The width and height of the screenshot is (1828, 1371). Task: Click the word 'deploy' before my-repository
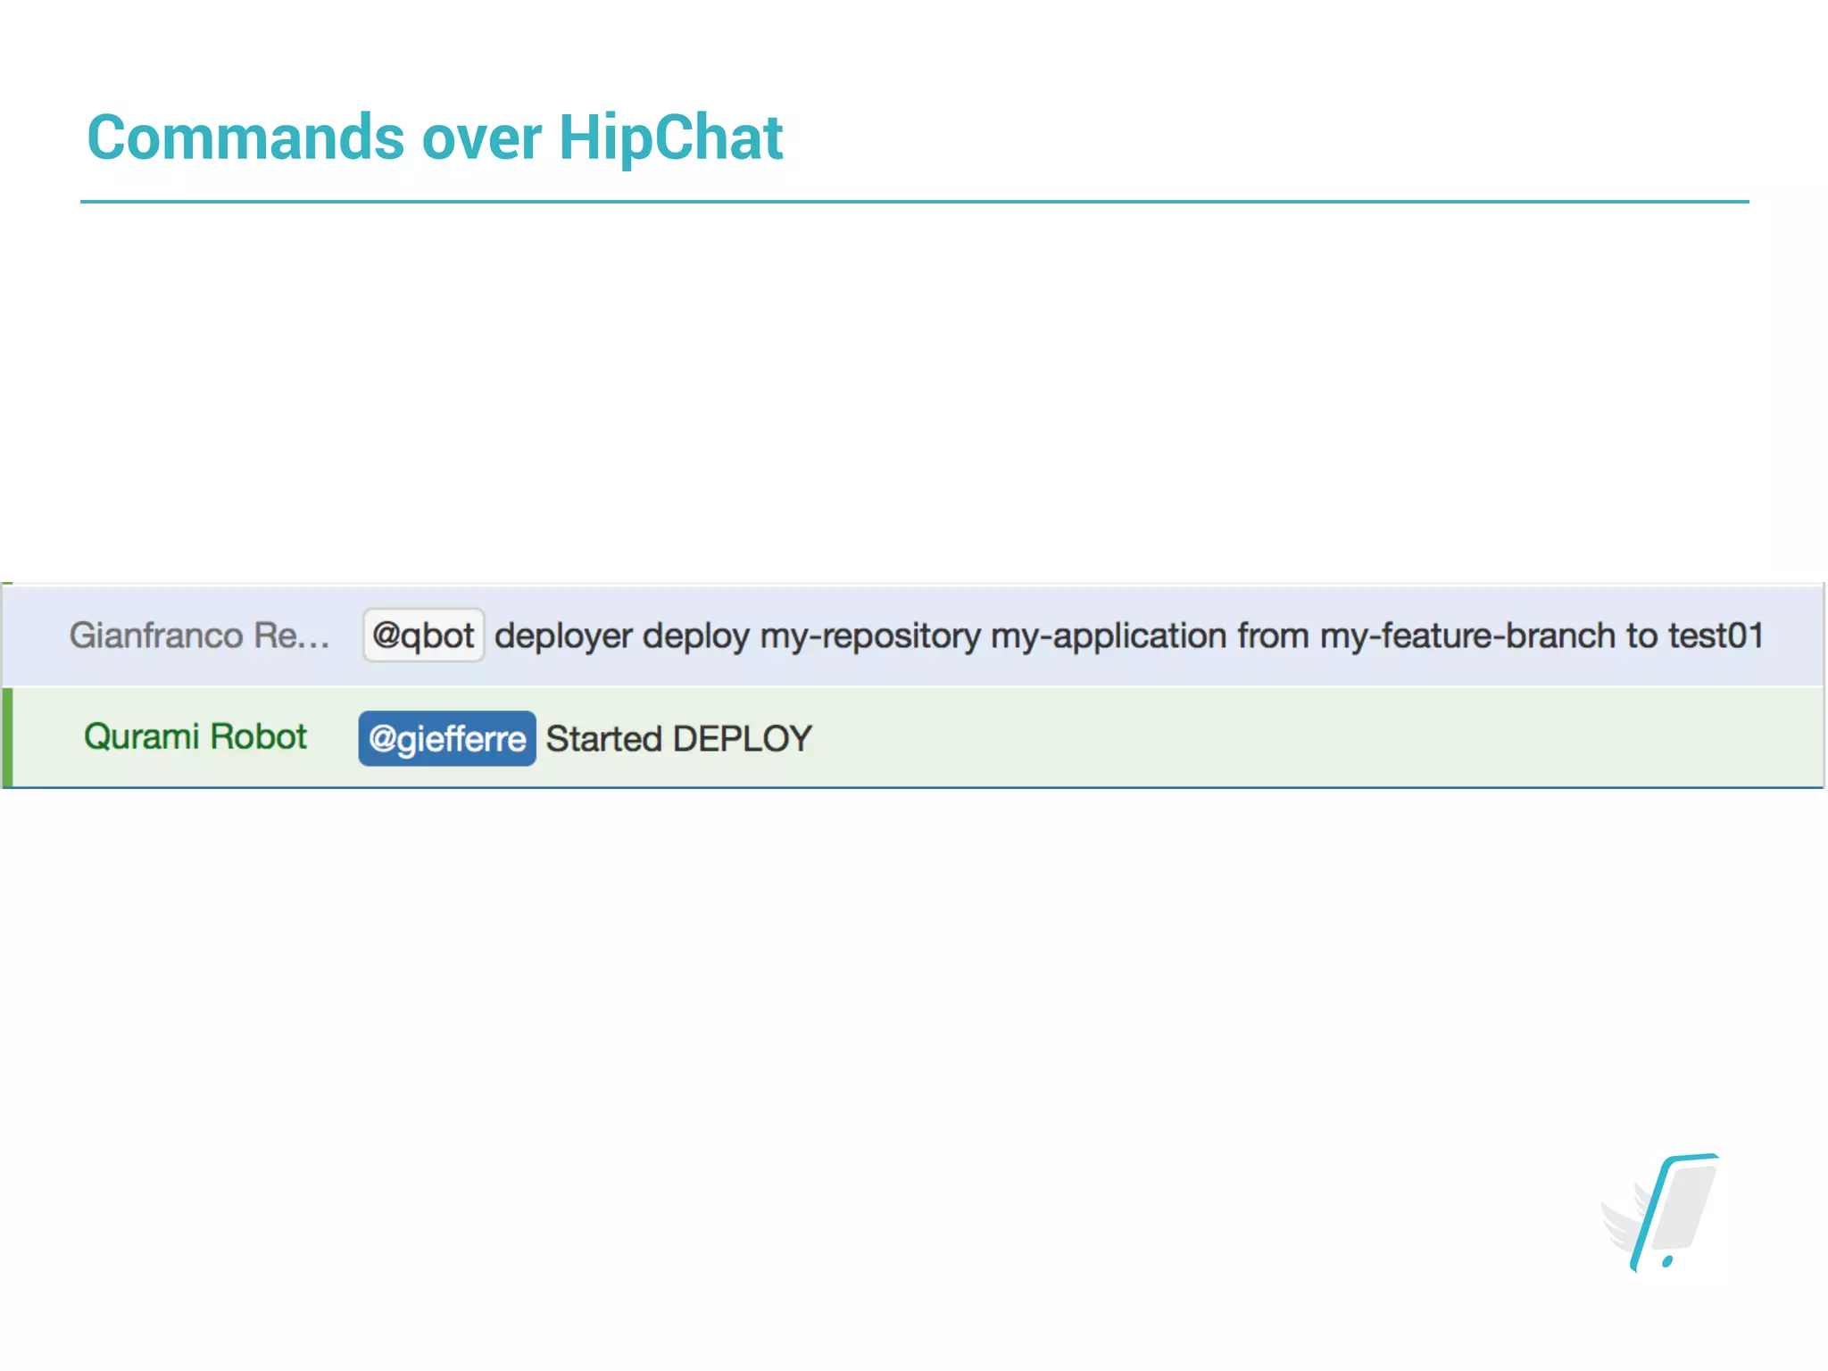[695, 636]
